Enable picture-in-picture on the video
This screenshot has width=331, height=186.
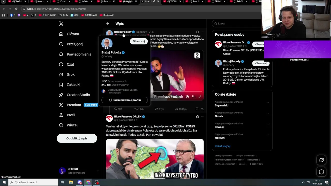click(194, 97)
